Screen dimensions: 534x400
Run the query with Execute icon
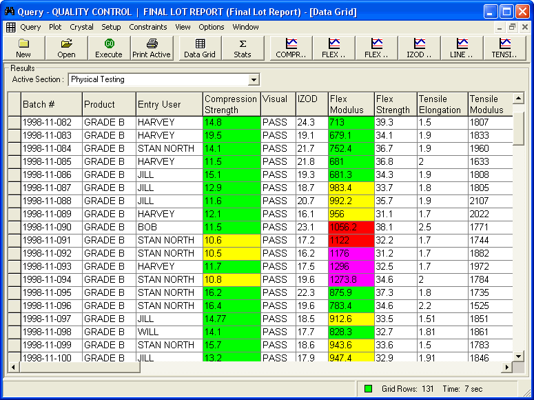pos(109,43)
